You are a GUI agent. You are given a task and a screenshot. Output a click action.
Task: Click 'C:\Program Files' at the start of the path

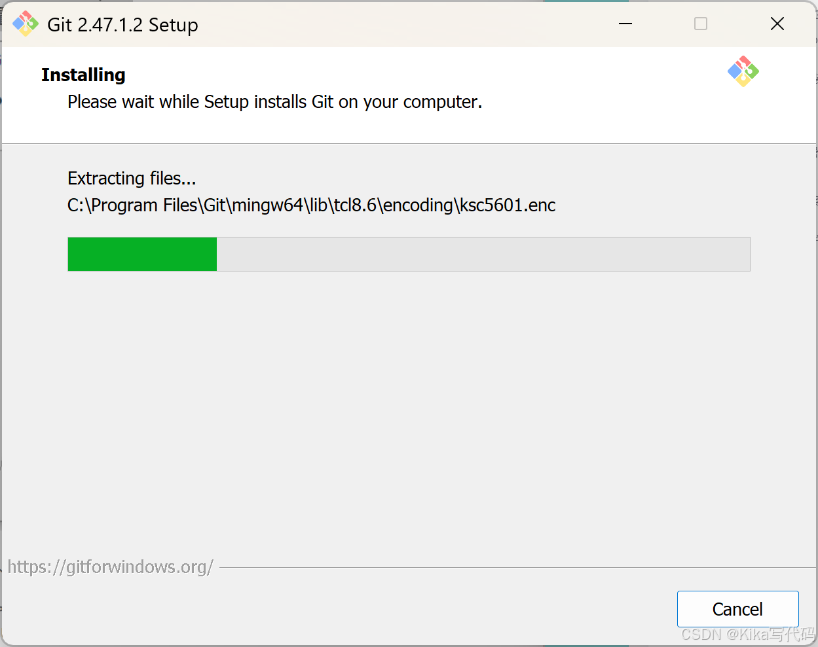pyautogui.click(x=132, y=205)
